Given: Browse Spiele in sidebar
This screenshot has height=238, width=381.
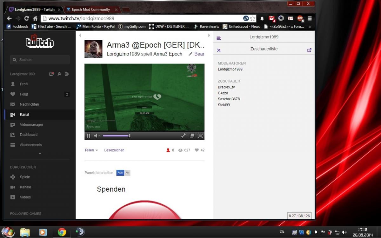Looking at the screenshot, I should 25,177.
